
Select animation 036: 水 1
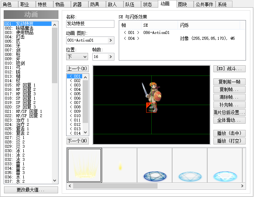[x=28, y=177]
